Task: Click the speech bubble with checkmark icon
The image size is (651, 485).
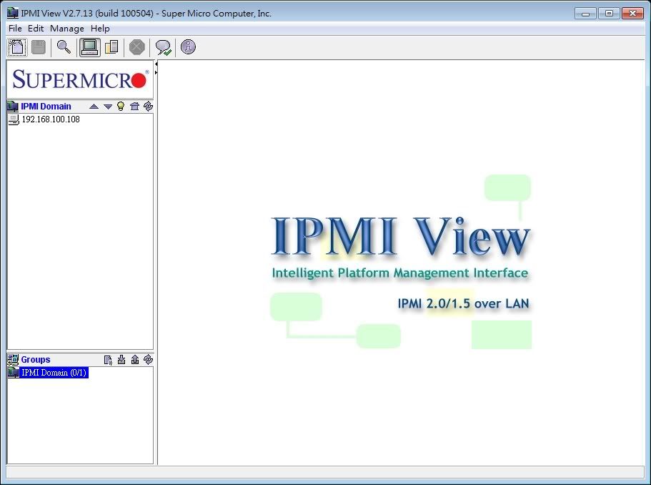Action: 163,47
